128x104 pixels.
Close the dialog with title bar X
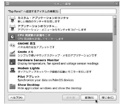(117, 4)
